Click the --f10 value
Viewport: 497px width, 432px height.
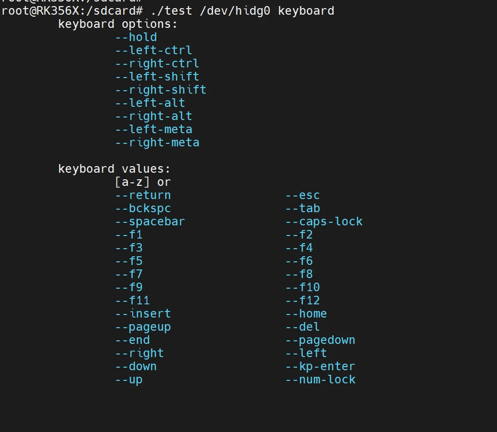tap(302, 288)
